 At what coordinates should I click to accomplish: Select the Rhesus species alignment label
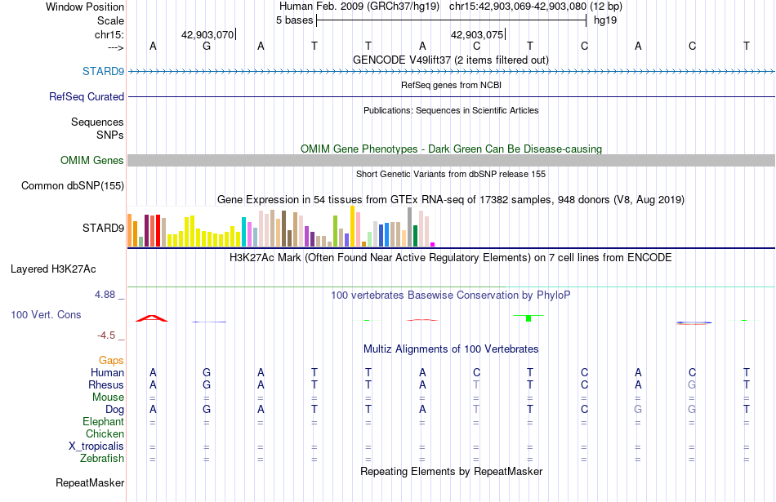[x=106, y=384]
